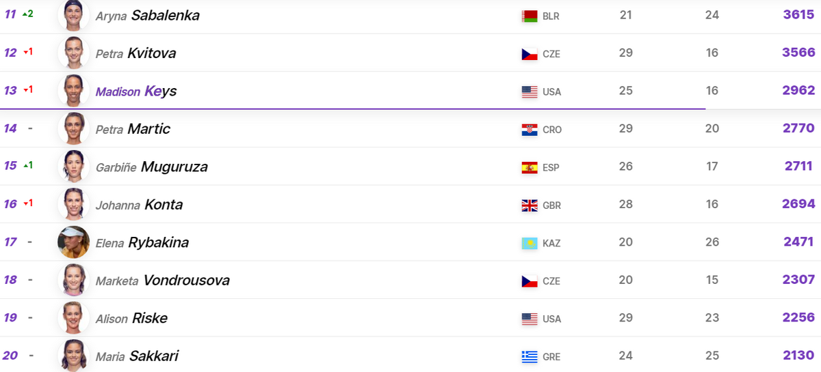Open Maria Sakkari's profile link
Image resolution: width=821 pixels, height=372 pixels.
(x=138, y=356)
